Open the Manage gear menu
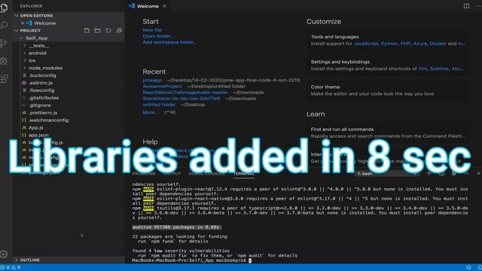 coord(4,254)
